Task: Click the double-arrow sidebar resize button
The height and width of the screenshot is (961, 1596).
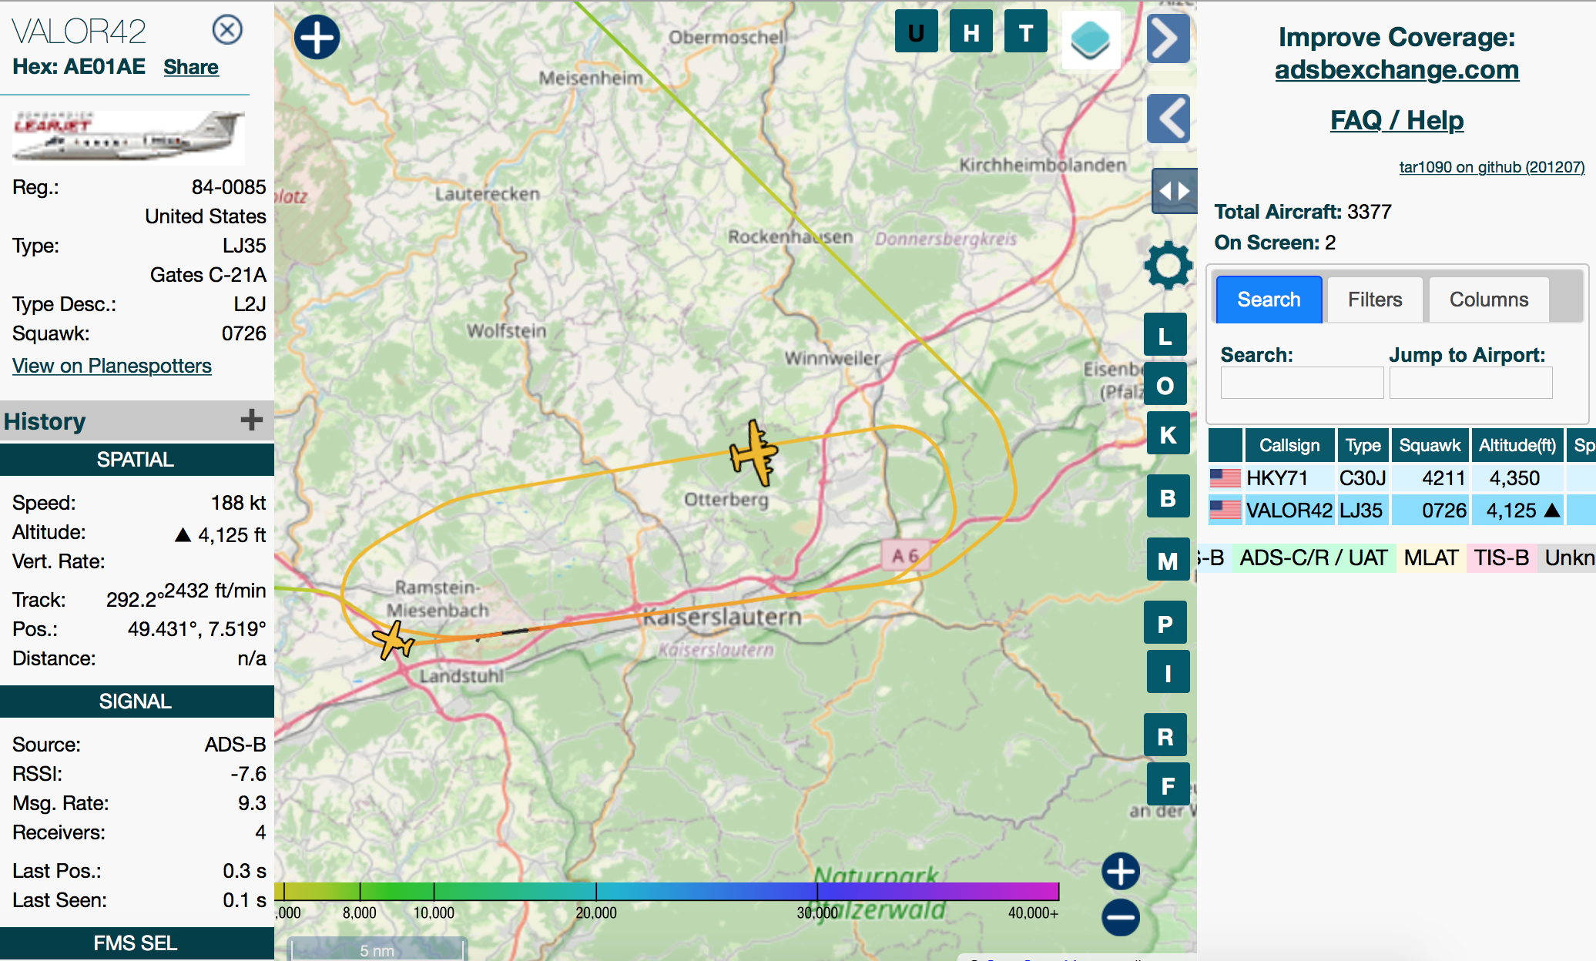Action: (x=1174, y=190)
